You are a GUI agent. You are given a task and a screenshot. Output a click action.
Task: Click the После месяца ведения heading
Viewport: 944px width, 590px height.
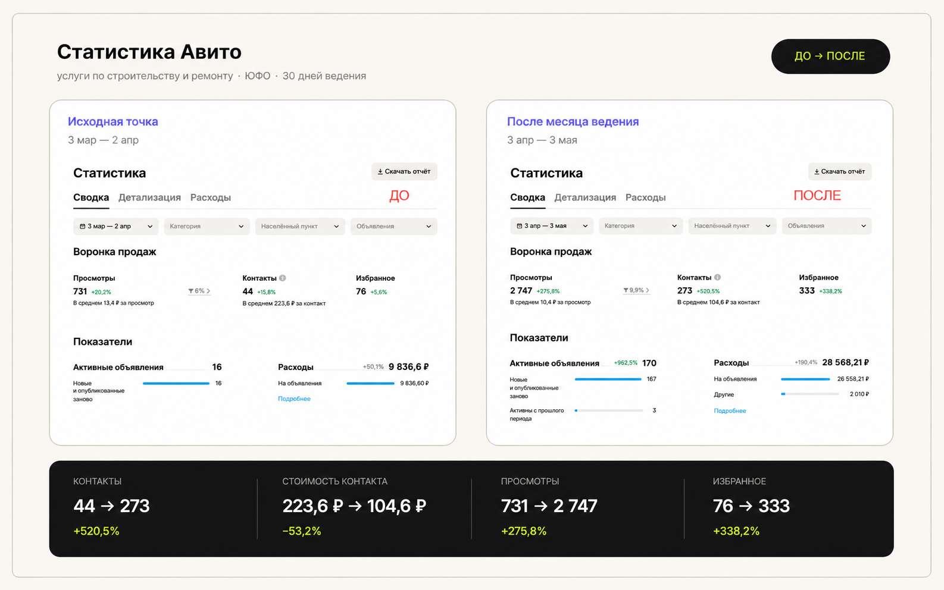coord(573,121)
